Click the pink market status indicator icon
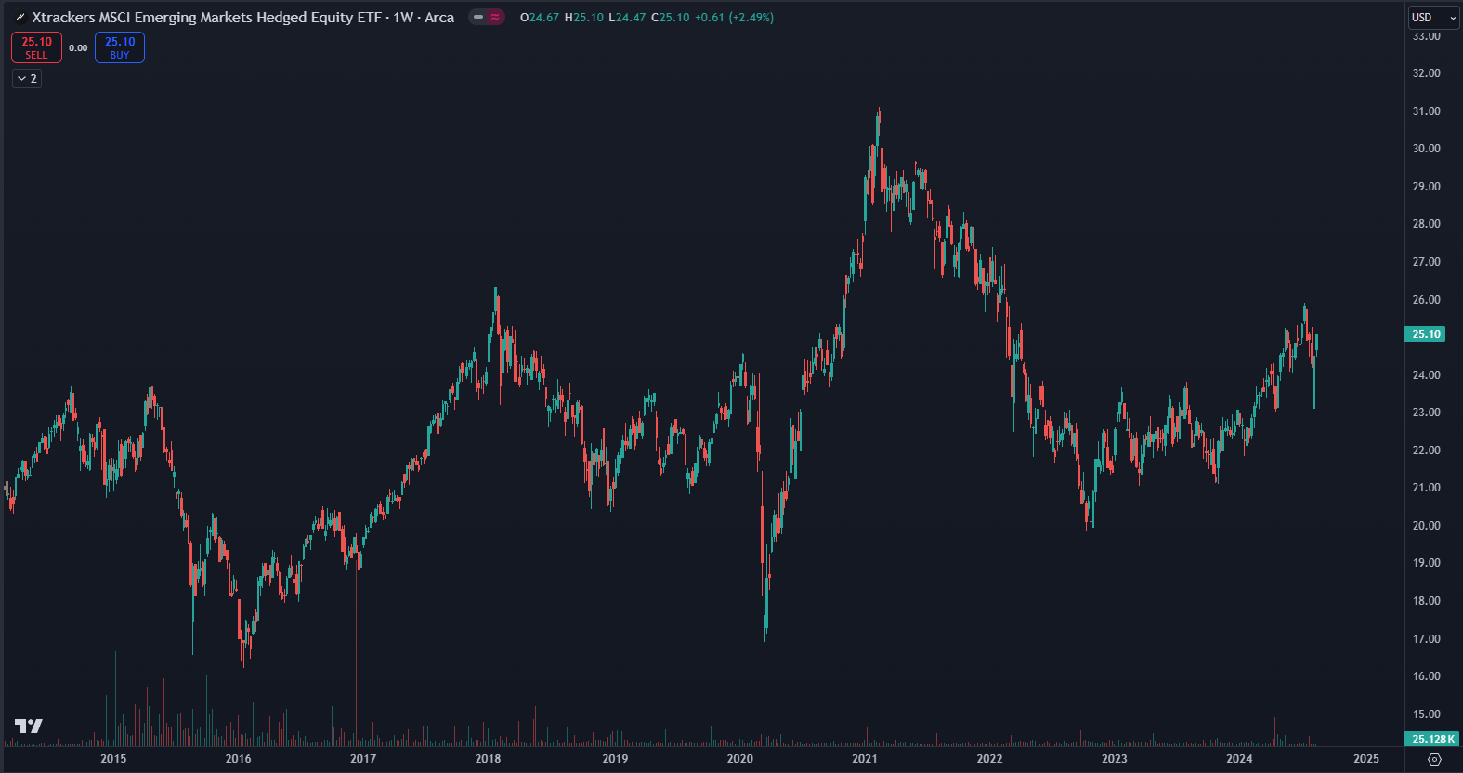Viewport: 1463px width, 773px height. (x=496, y=18)
